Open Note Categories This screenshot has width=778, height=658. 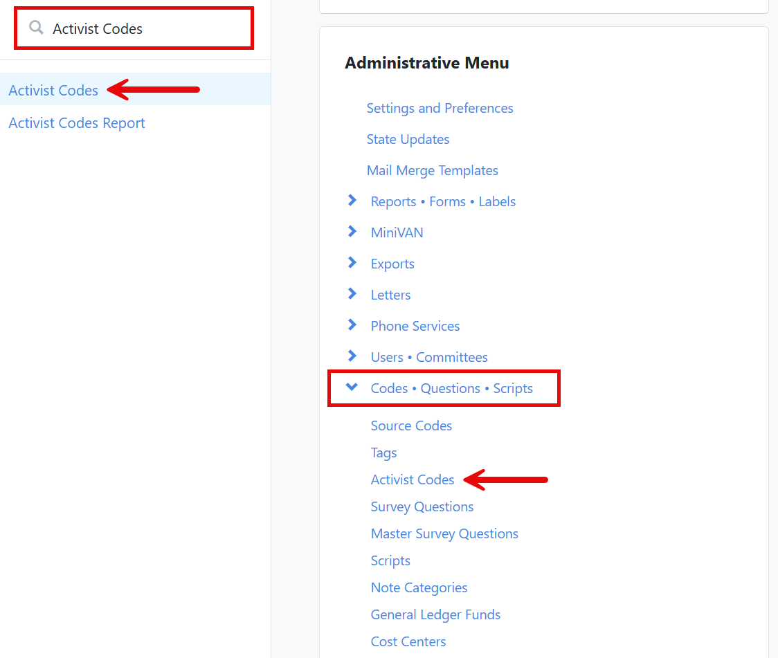tap(419, 588)
